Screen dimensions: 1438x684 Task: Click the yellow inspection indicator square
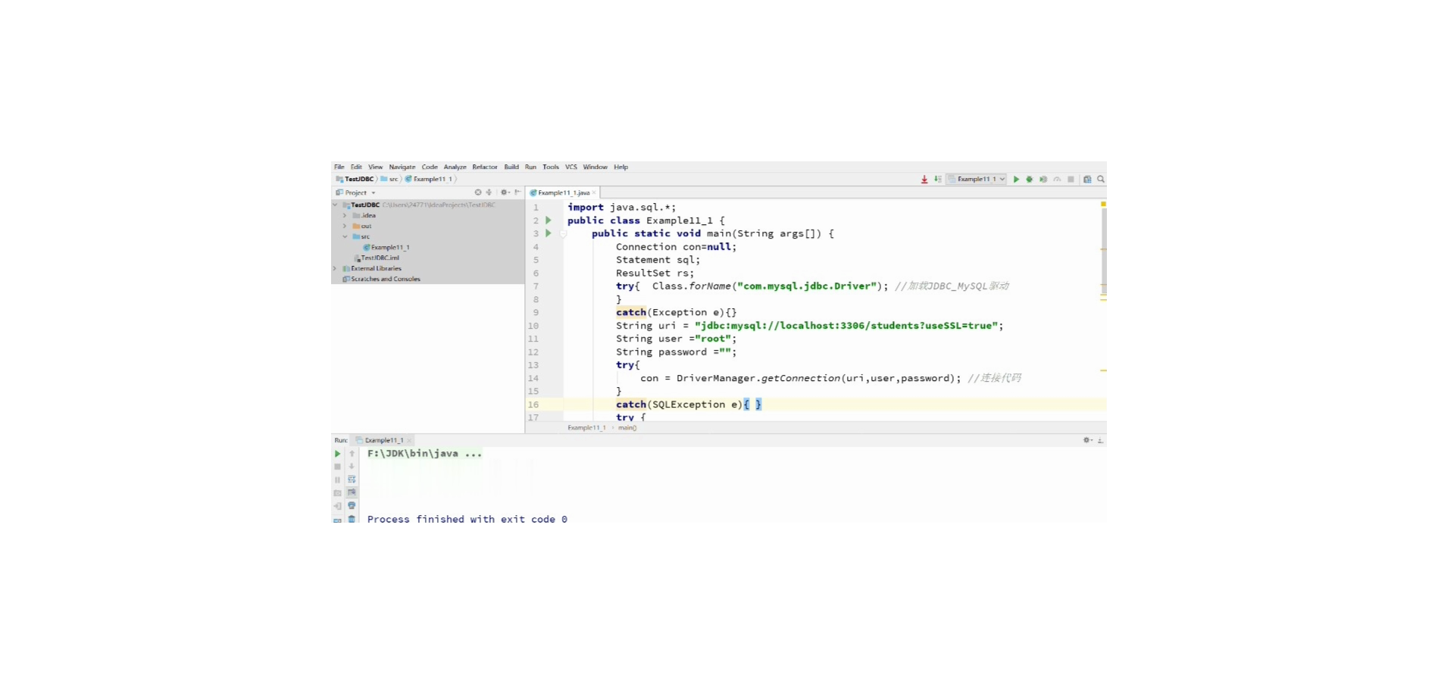pos(1103,204)
